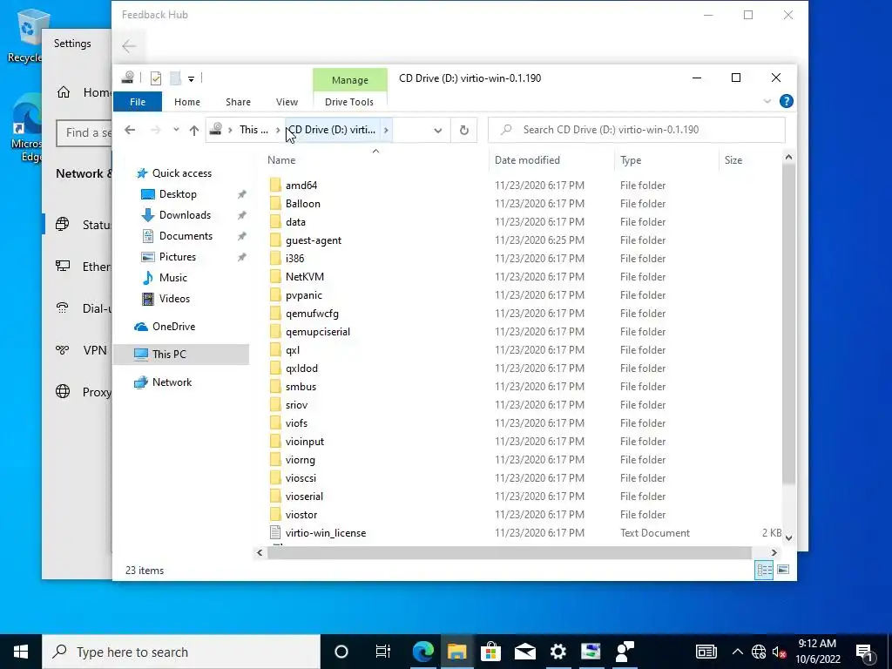This screenshot has width=892, height=669.
Task: Open the Drive Tools ribbon tab
Action: tap(349, 102)
